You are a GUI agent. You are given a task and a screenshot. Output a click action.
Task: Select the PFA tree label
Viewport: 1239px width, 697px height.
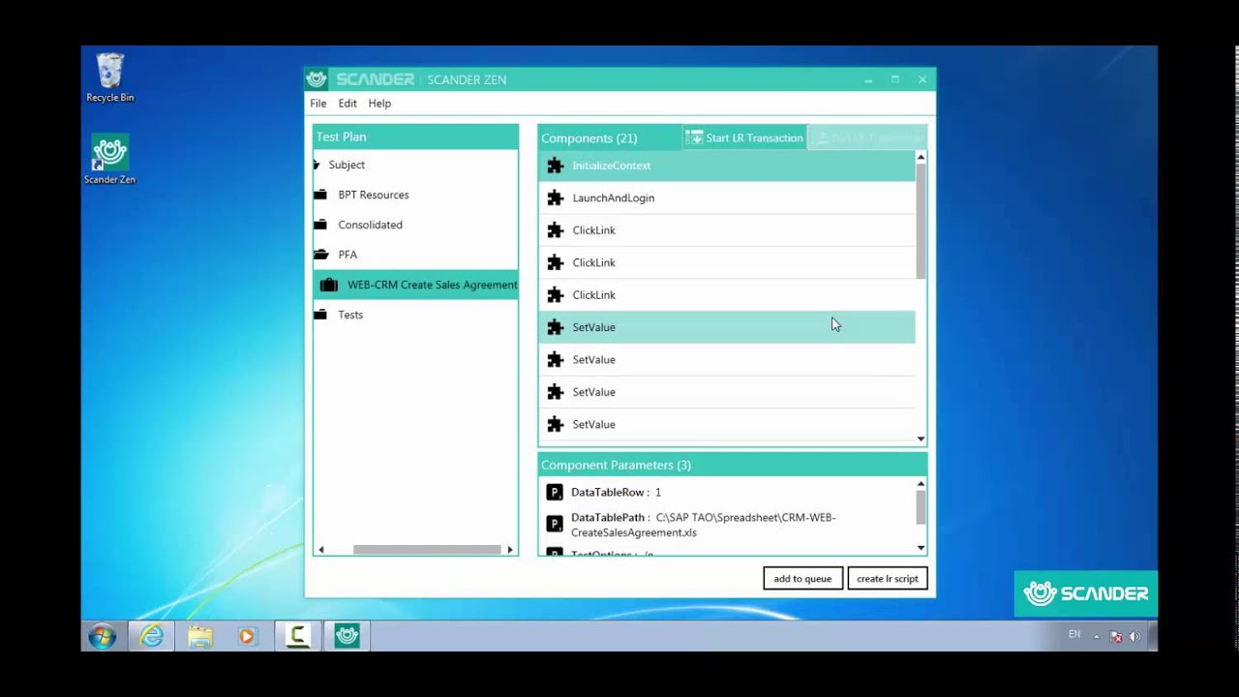tap(348, 255)
